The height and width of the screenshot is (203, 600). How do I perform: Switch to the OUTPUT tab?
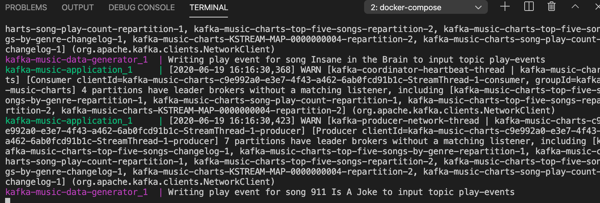[x=78, y=7]
